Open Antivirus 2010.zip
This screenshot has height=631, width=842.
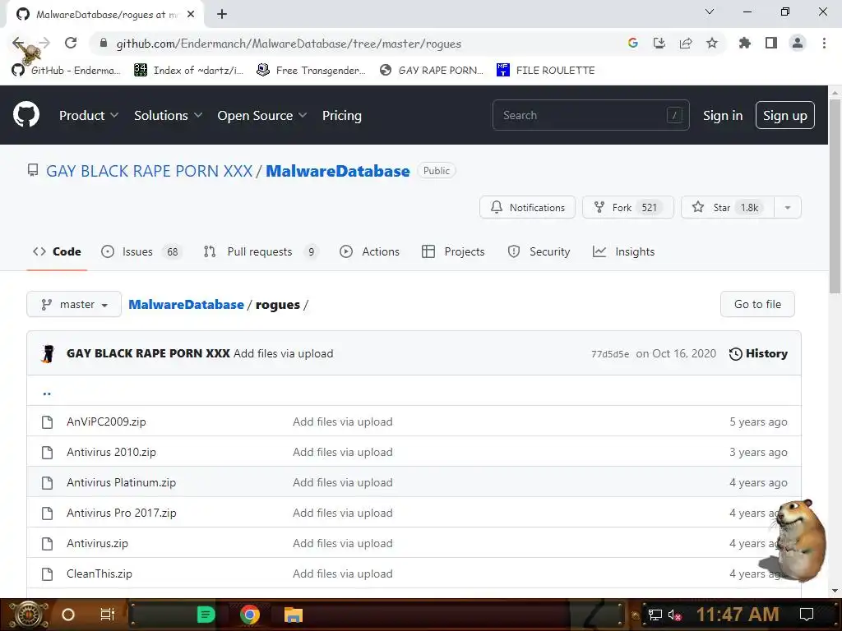coord(111,453)
